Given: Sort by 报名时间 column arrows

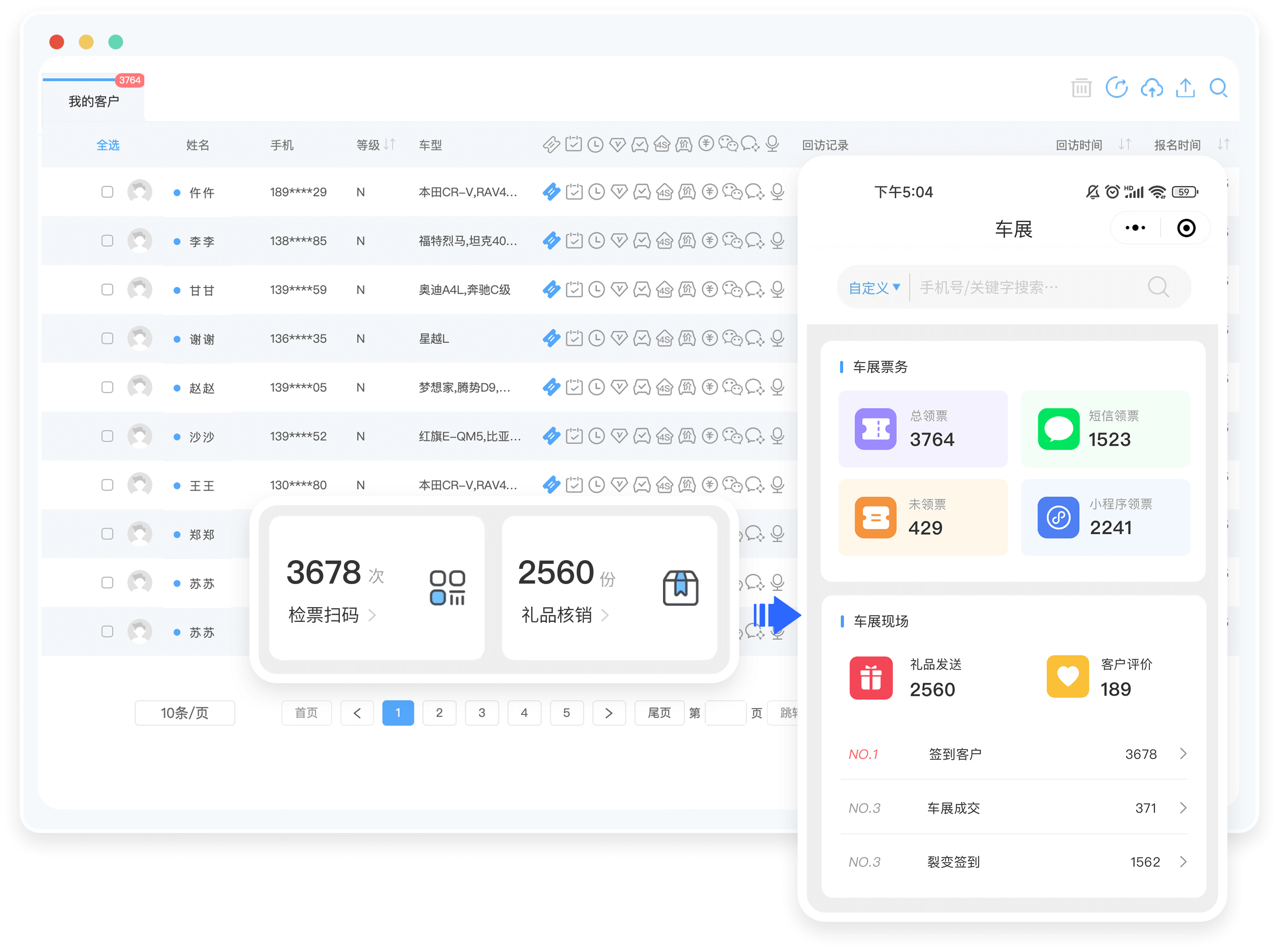Looking at the screenshot, I should pos(1223,144).
